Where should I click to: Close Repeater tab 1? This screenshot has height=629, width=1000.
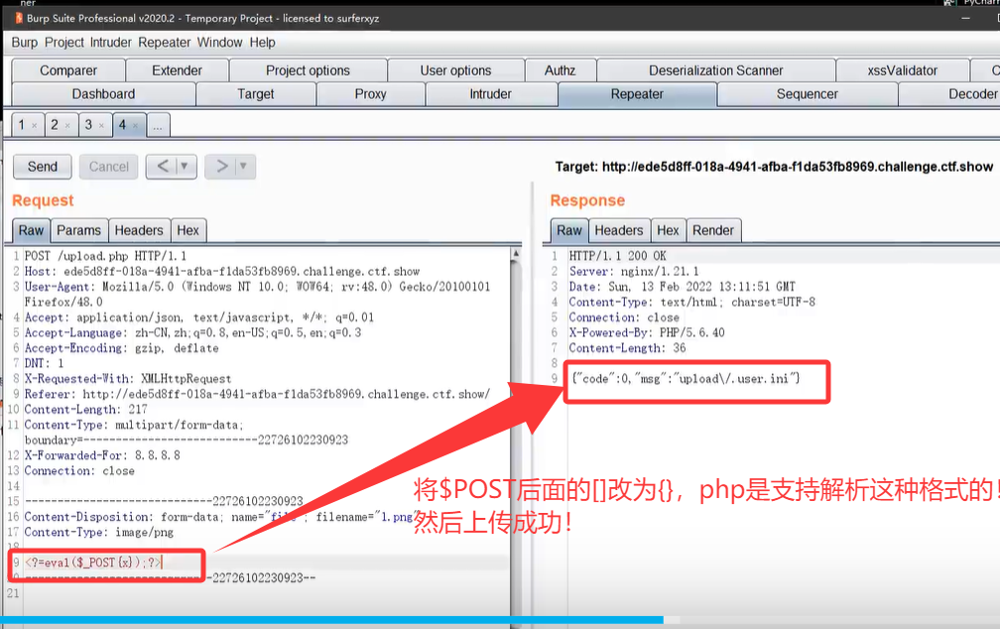[35, 126]
